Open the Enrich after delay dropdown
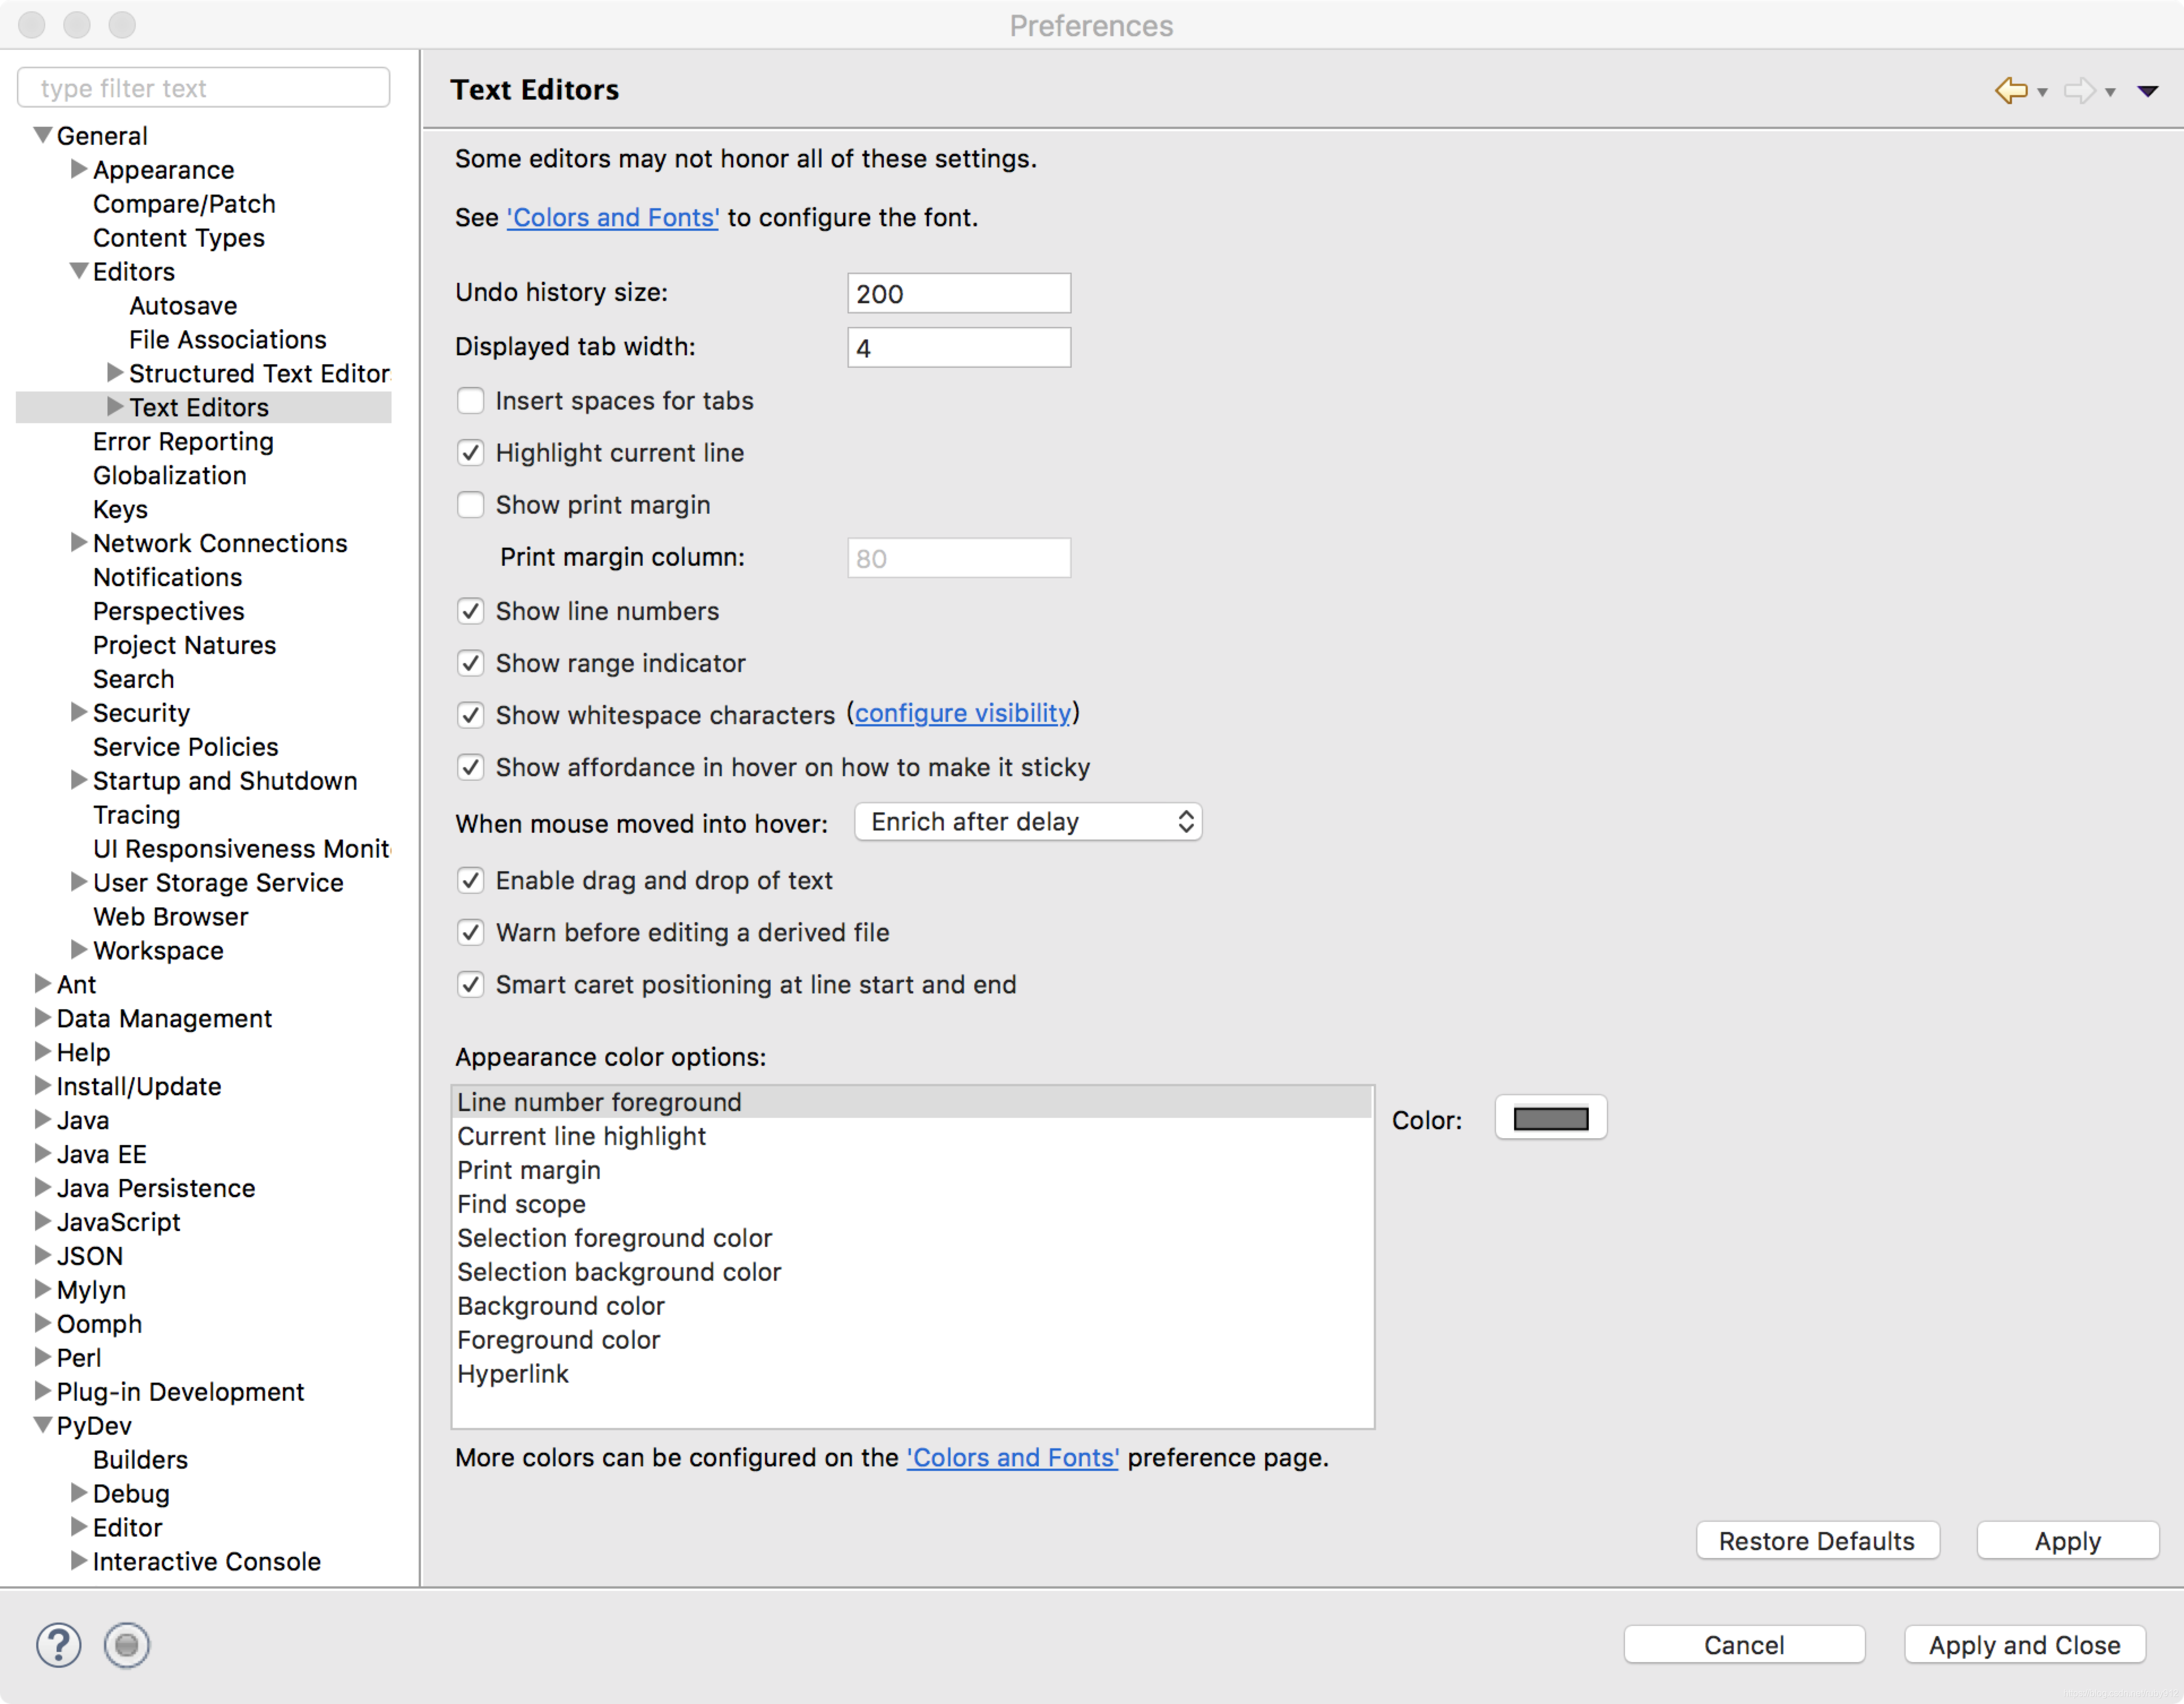This screenshot has height=1704, width=2184. [1028, 822]
